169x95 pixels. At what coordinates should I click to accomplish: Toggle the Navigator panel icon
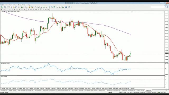(14, 7)
